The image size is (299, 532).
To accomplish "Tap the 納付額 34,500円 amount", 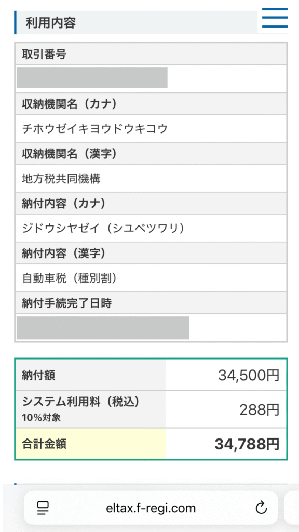I will click(x=249, y=375).
